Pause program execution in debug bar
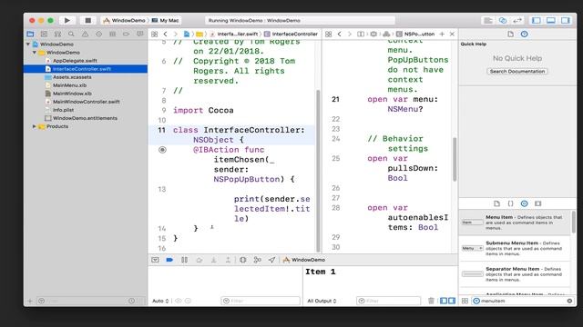The height and width of the screenshot is (327, 583). (x=184, y=260)
